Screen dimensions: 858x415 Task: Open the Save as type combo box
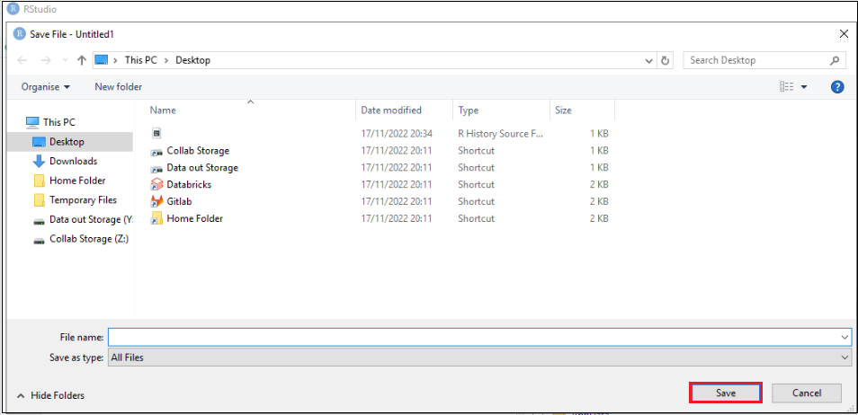[x=479, y=358]
